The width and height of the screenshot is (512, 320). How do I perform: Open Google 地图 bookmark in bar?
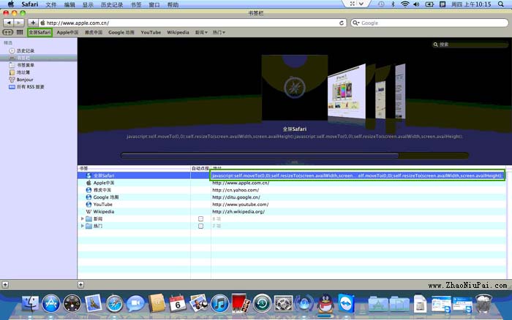click(121, 32)
